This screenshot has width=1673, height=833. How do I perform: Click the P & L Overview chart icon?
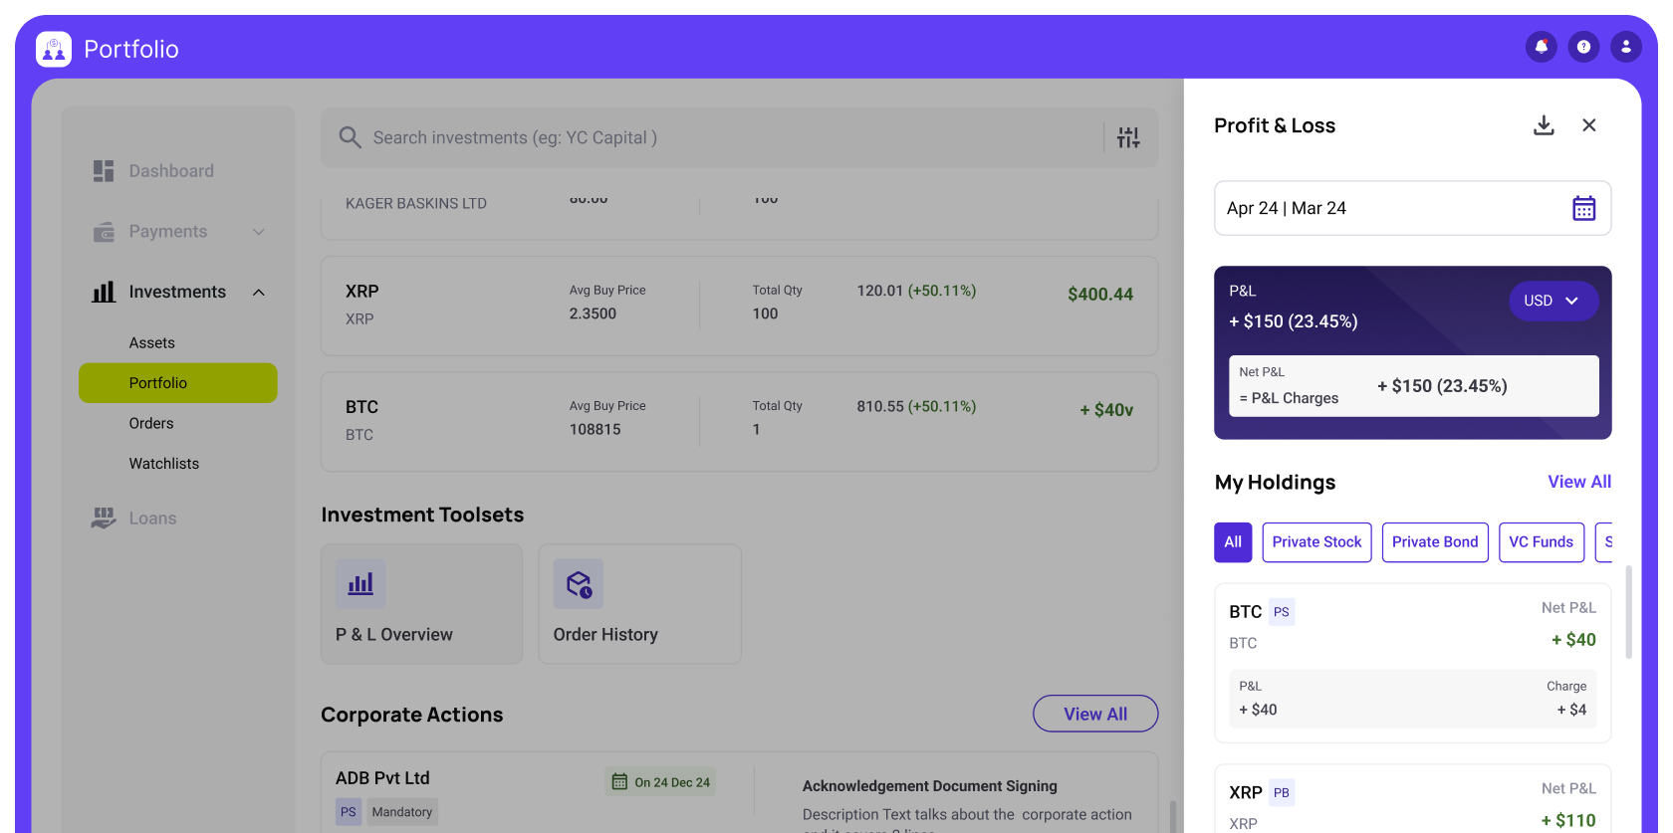click(360, 584)
